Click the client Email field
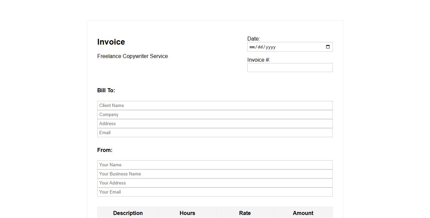Image resolution: width=430 pixels, height=218 pixels. click(215, 133)
